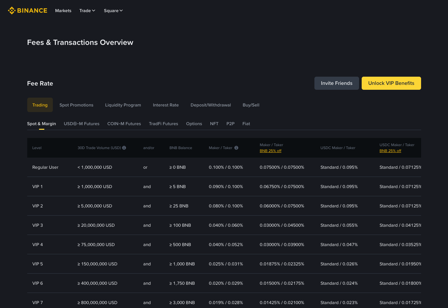Image resolution: width=448 pixels, height=308 pixels.
Task: Click the 0.03000% / 0.03900% discounted fee cell
Action: [282, 245]
